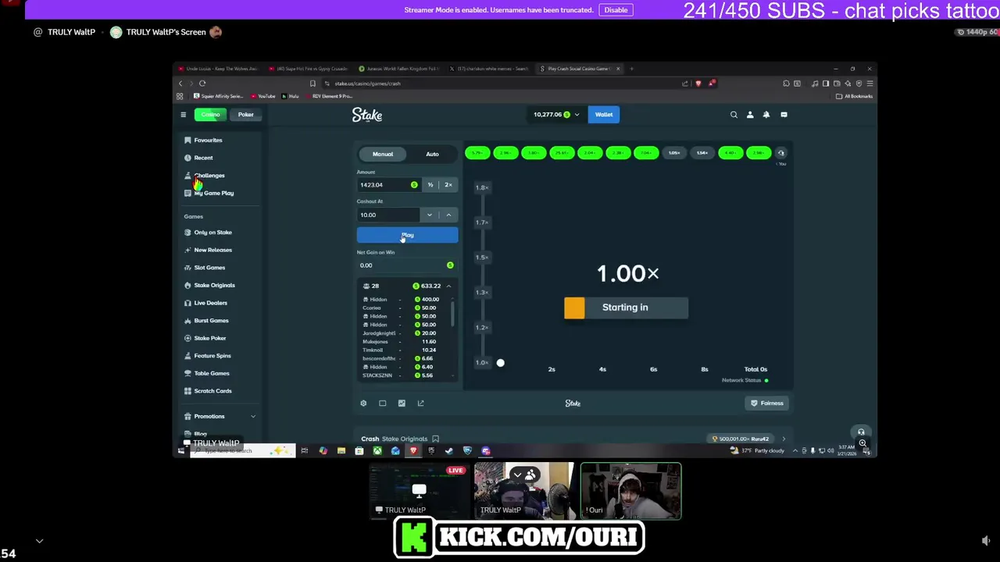Open Task View on the taskbar
Viewport: 1000px width, 562px height.
305,450
